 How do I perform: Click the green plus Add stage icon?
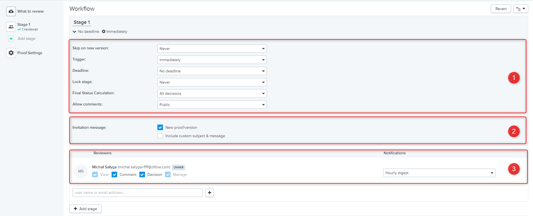click(11, 39)
